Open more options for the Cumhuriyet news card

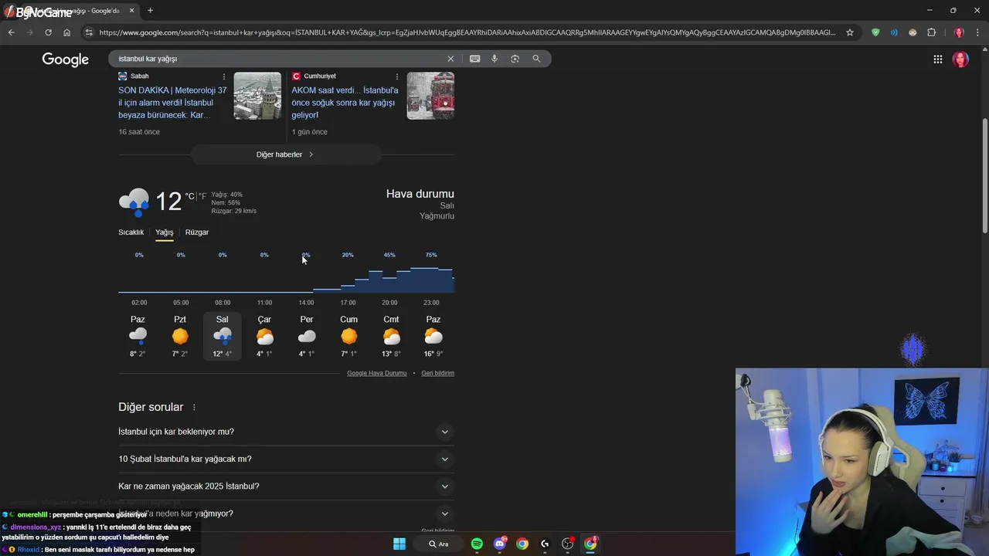tap(397, 76)
